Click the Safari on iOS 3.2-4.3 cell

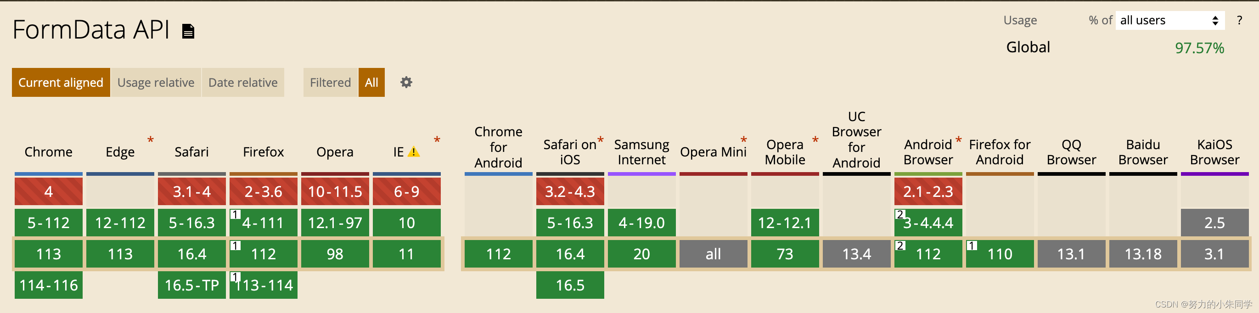[x=570, y=191]
